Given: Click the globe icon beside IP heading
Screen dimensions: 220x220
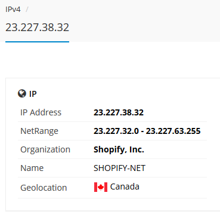Looking at the screenshot, I should click(x=22, y=93).
